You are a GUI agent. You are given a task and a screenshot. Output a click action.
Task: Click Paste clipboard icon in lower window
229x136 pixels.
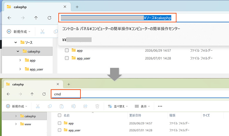coord(61,106)
